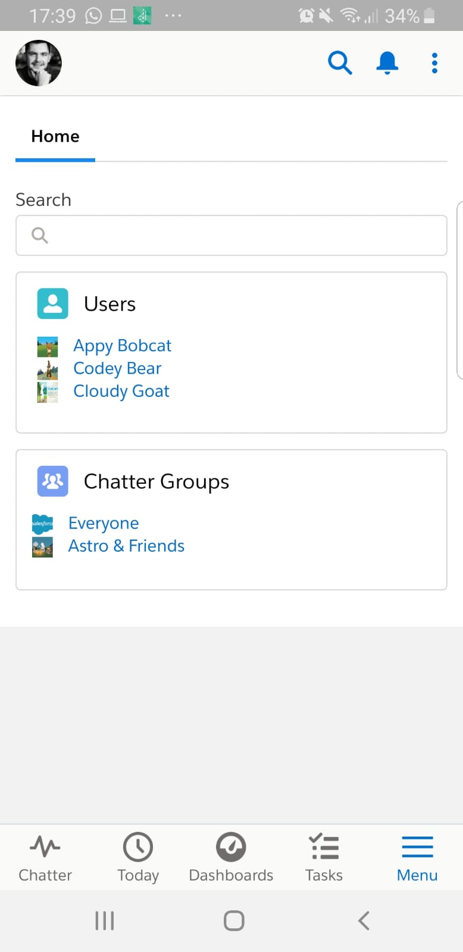Open Dashboards from bottom bar
Viewport: 463px width, 952px height.
[231, 857]
